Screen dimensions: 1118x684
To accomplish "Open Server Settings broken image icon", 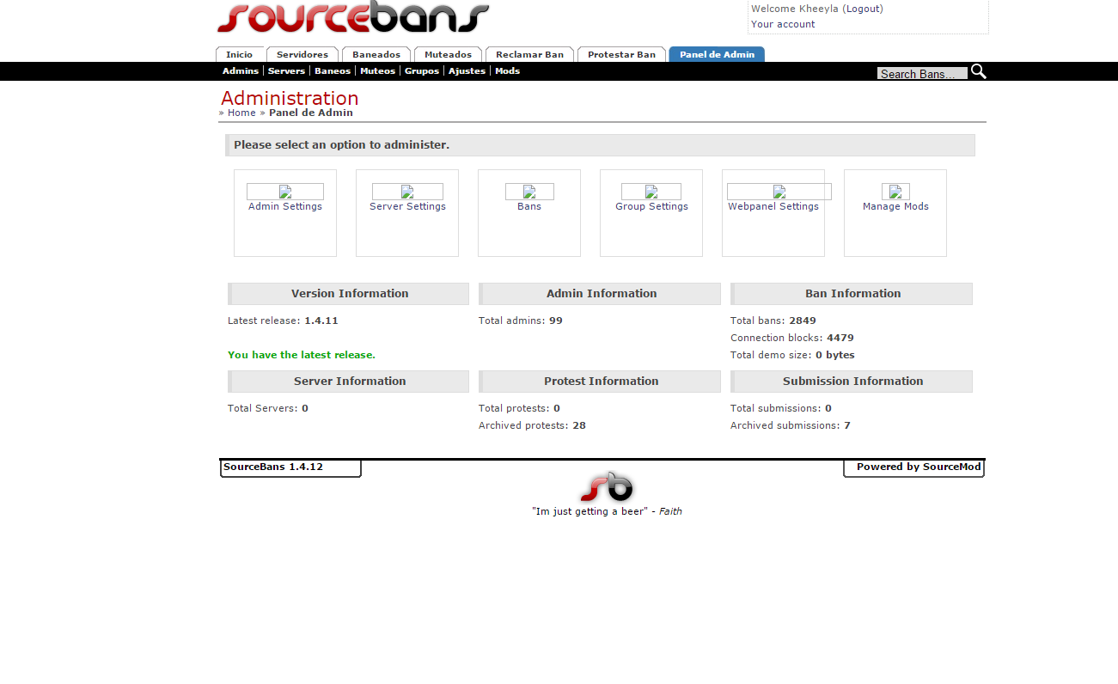I will (x=407, y=192).
